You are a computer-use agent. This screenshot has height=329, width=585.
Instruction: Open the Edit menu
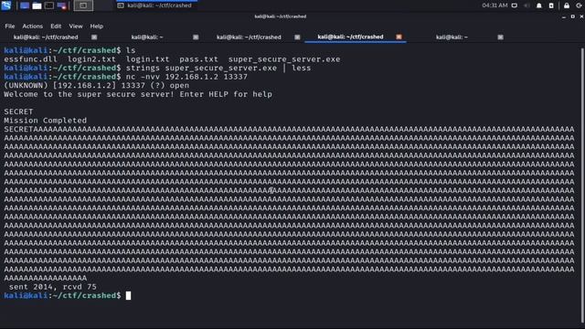pos(56,27)
